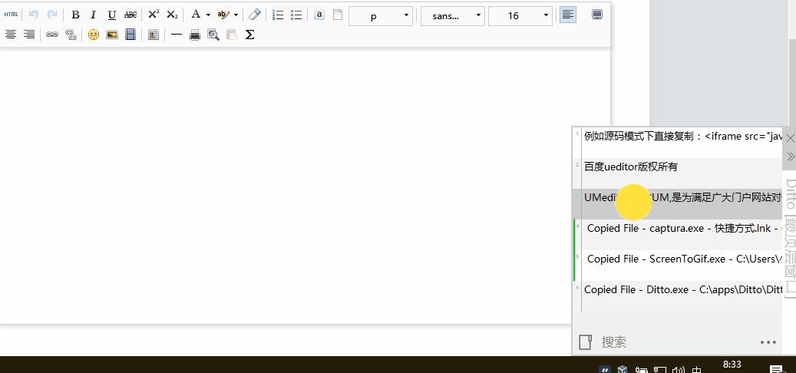This screenshot has width=796, height=373.
Task: Toggle bold formatting
Action: [x=75, y=15]
